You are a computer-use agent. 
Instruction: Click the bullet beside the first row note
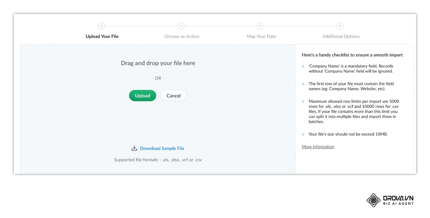coord(303,84)
